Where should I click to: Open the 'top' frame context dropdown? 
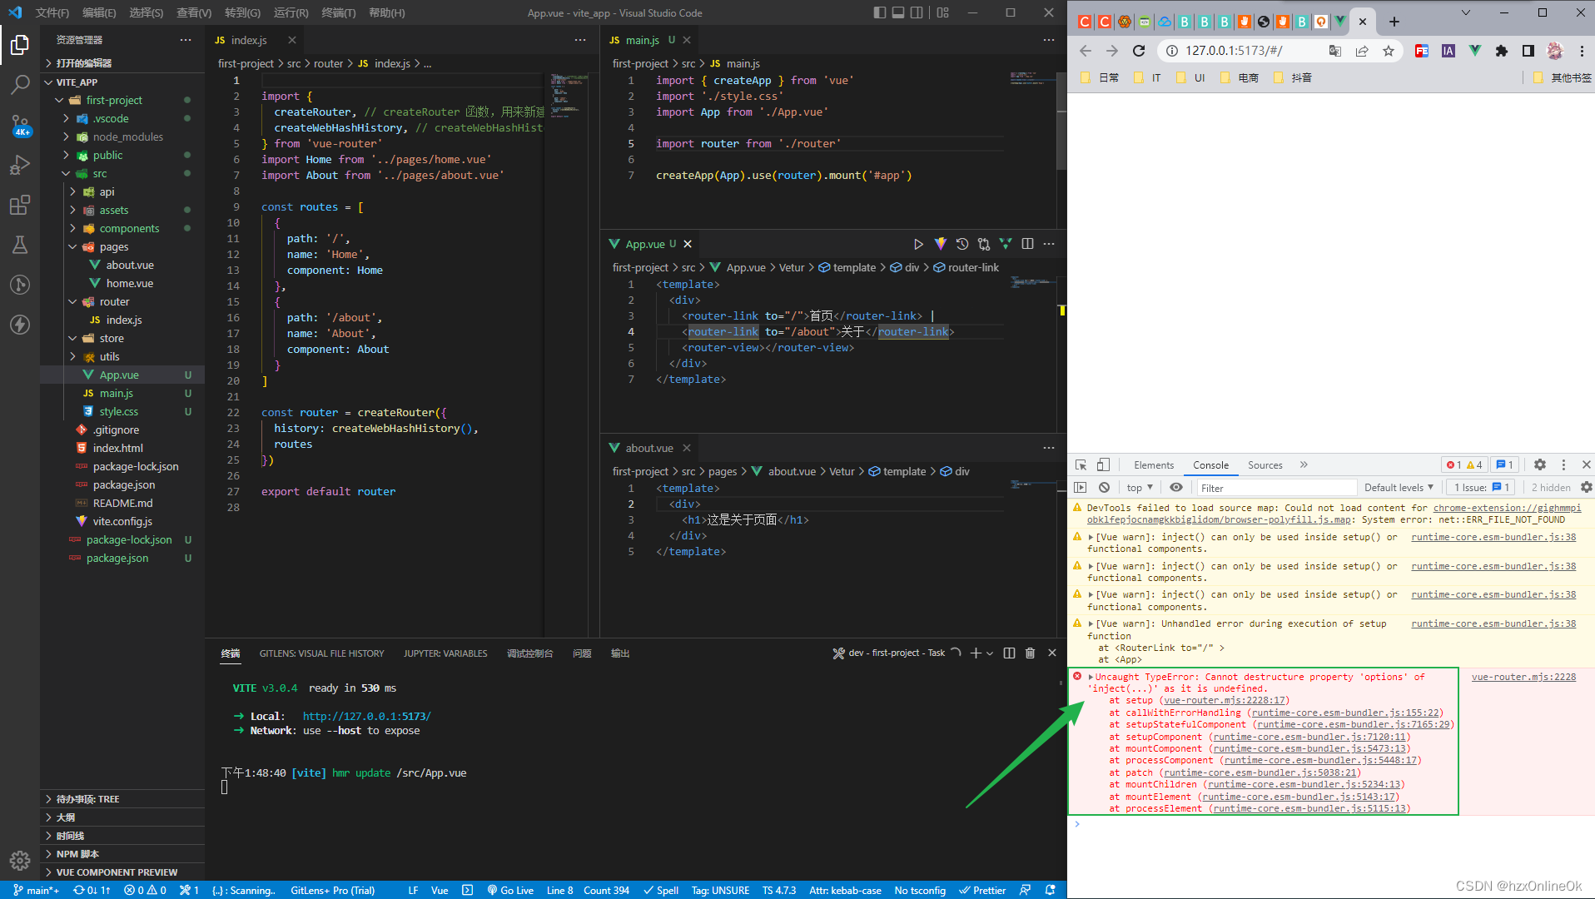pyautogui.click(x=1137, y=487)
